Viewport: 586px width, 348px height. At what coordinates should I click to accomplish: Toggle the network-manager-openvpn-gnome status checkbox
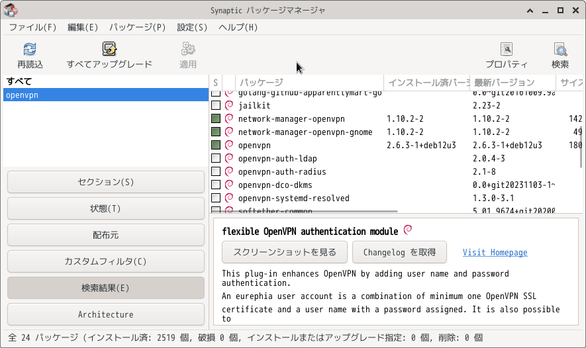(x=216, y=132)
